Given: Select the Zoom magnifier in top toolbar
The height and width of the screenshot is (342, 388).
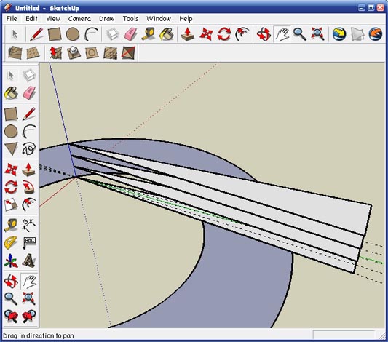Looking at the screenshot, I should click(300, 34).
